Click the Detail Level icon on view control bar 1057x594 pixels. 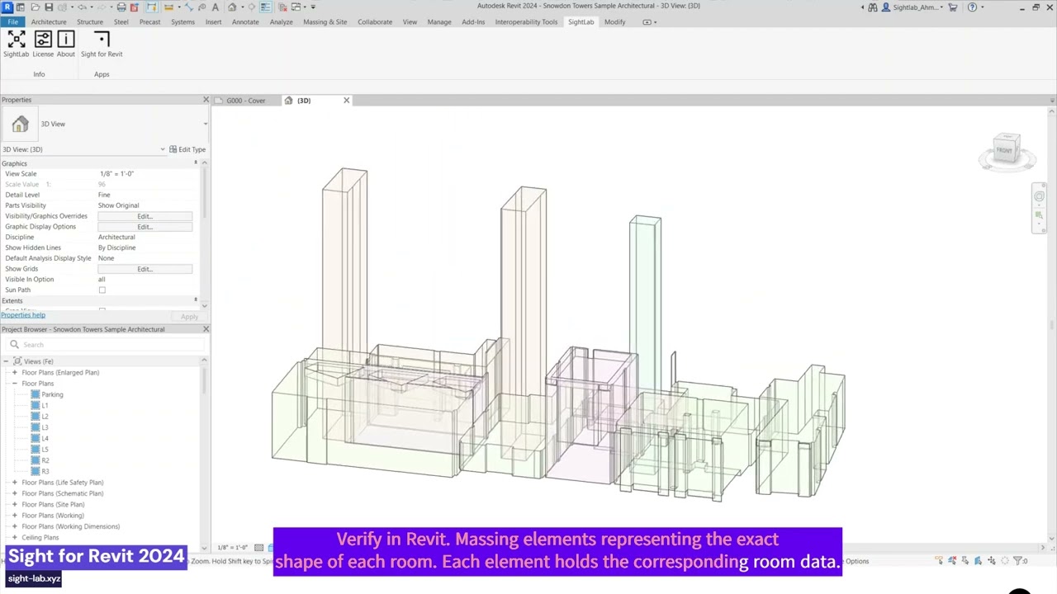[x=258, y=548]
